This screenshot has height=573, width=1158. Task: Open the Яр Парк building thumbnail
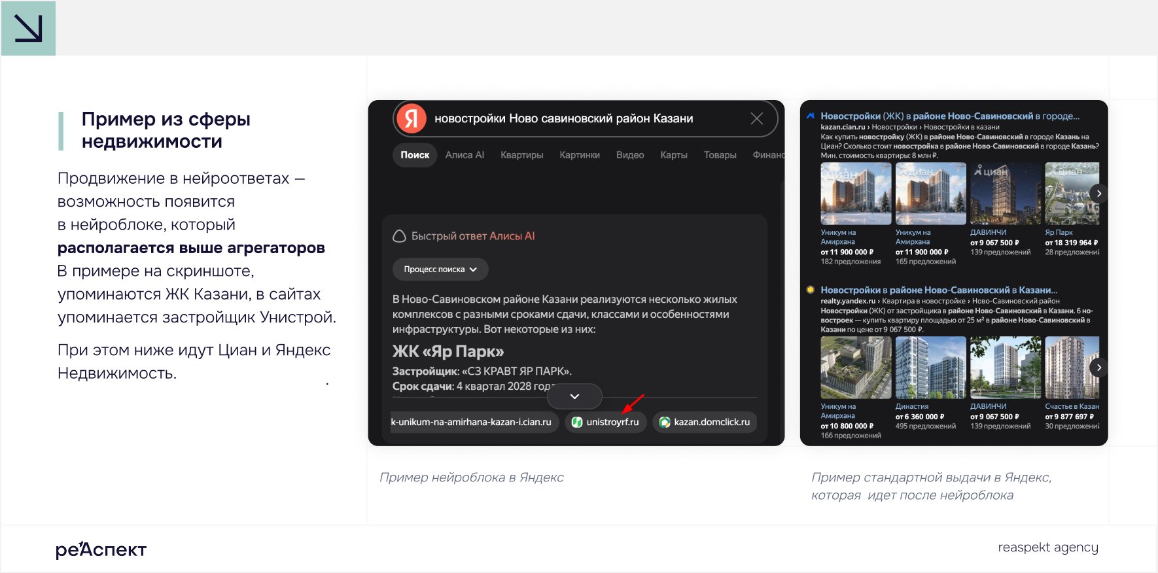(1072, 194)
